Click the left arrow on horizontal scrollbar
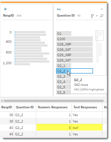 tap(2, 101)
